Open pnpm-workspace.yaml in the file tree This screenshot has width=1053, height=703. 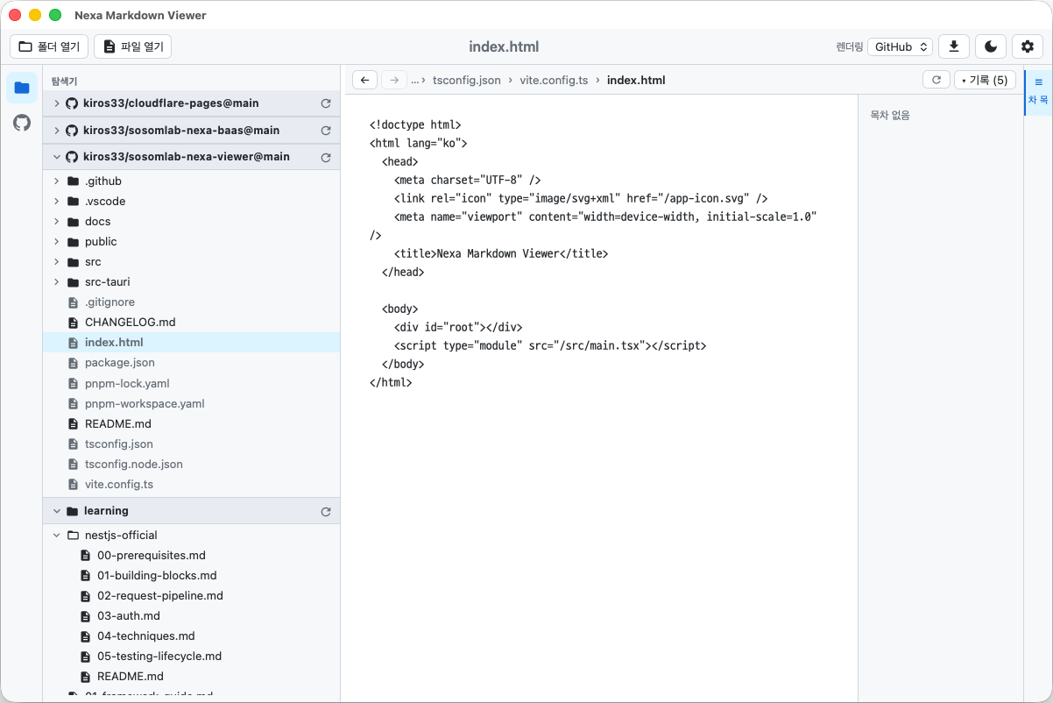[191, 403]
